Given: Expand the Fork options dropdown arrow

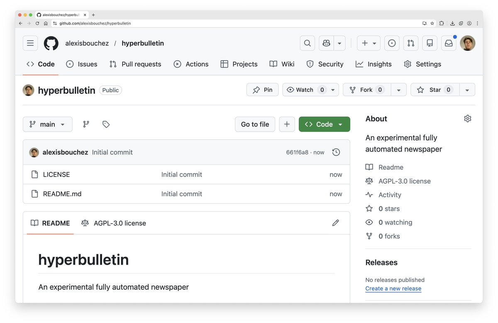Looking at the screenshot, I should (x=399, y=90).
